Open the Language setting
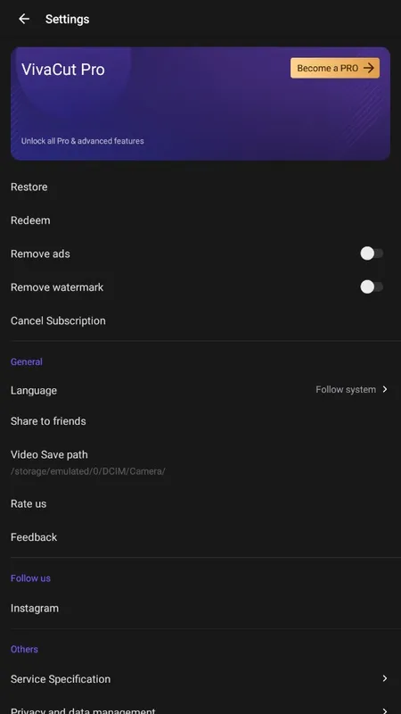The width and height of the screenshot is (401, 714). (x=200, y=390)
